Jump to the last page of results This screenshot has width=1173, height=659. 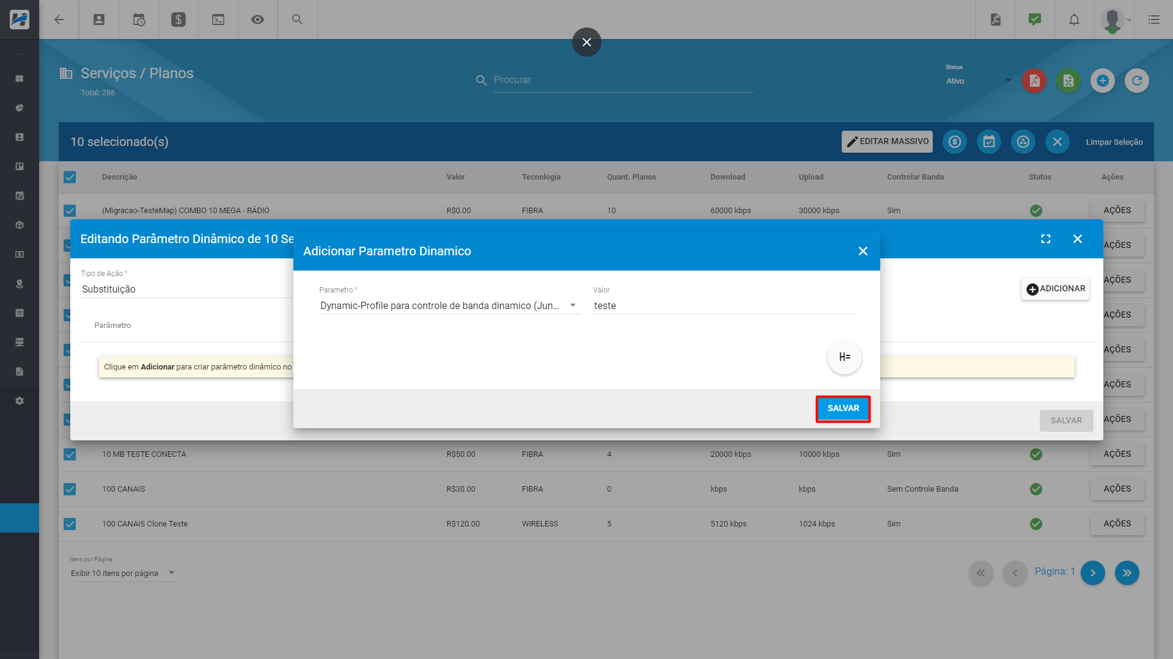[1127, 573]
